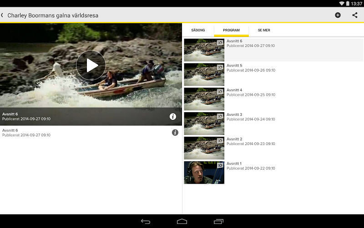The height and width of the screenshot is (228, 364).
Task: Tap the Android home navigation button
Action: tap(182, 222)
